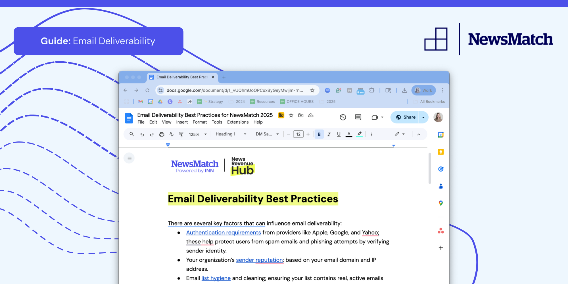Open the Help menu
The width and height of the screenshot is (568, 284).
click(258, 122)
